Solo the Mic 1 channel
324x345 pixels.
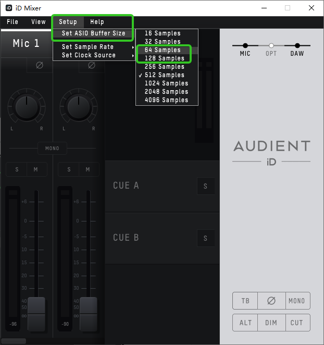[x=17, y=169]
